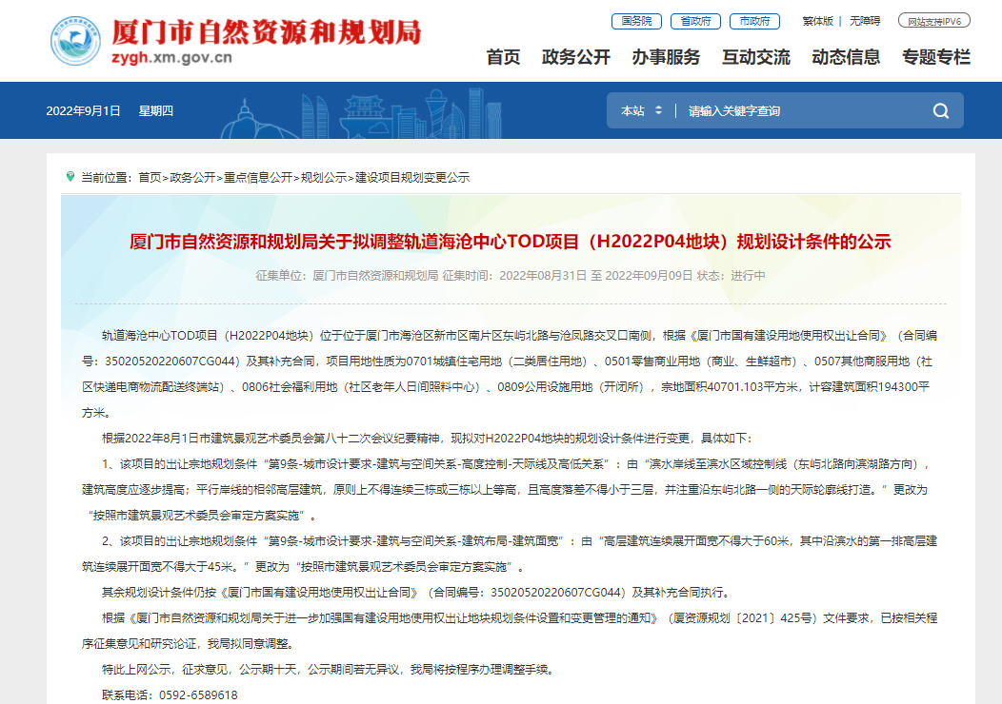Image resolution: width=1002 pixels, height=704 pixels.
Task: Open the 无障碍 accessibility link
Action: point(865,21)
